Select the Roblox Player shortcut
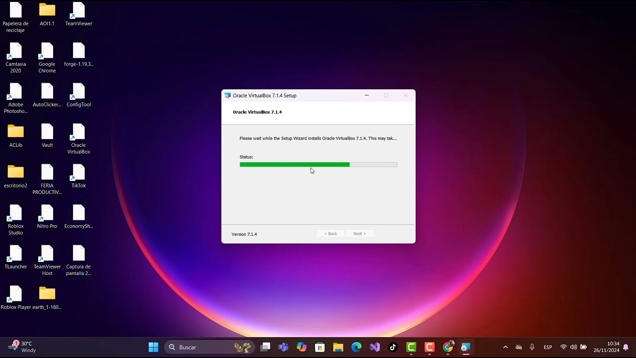This screenshot has height=358, width=636. pyautogui.click(x=15, y=298)
